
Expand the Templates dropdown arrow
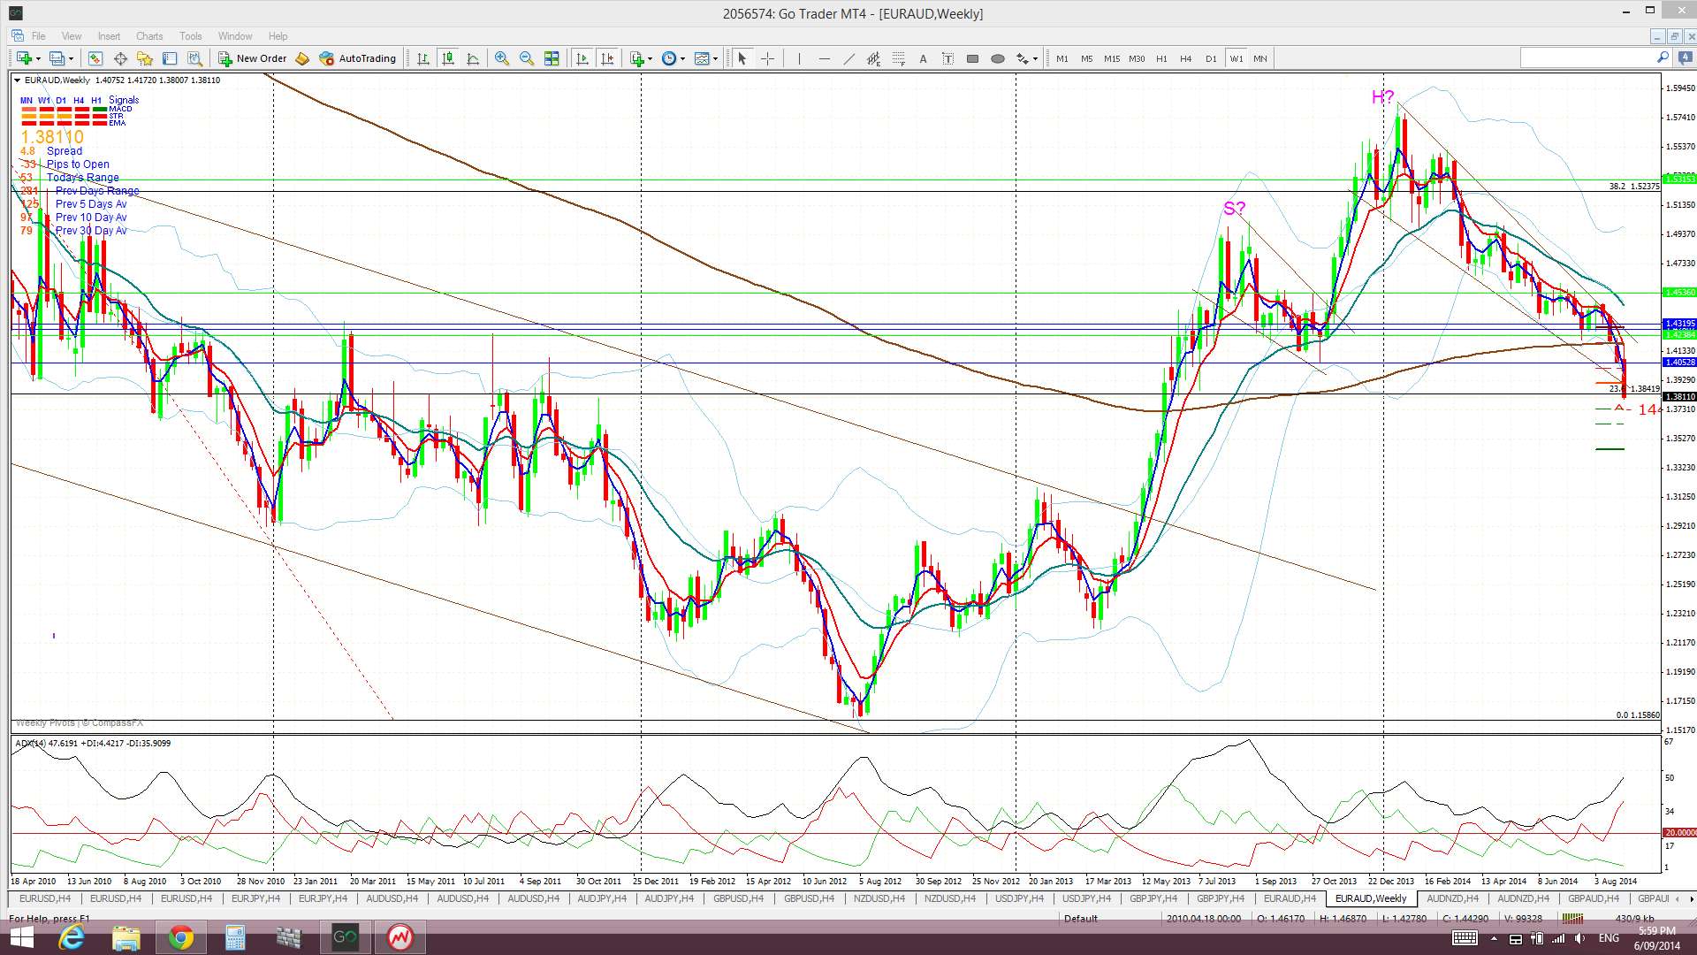pyautogui.click(x=714, y=58)
